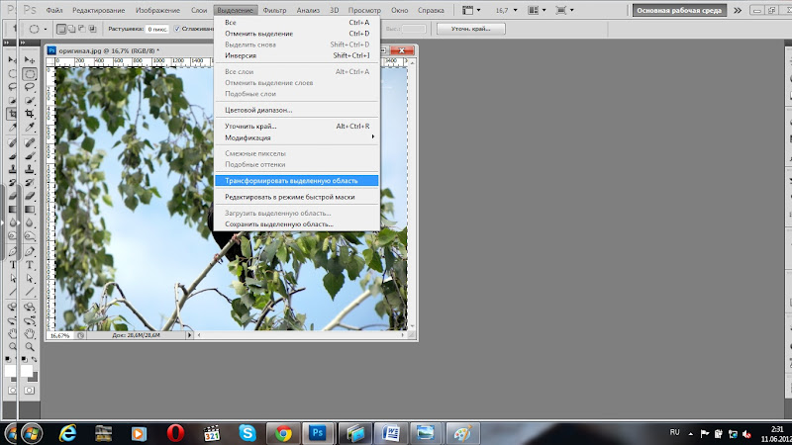Click the document window horizontal scrollbar
Screen dimensions: 792x445
301,335
